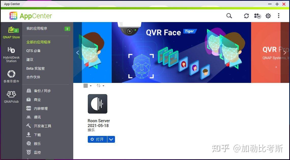Viewport: 290px width, 160px height.
Task: Click the Roon Server app icon
Action: (97, 104)
